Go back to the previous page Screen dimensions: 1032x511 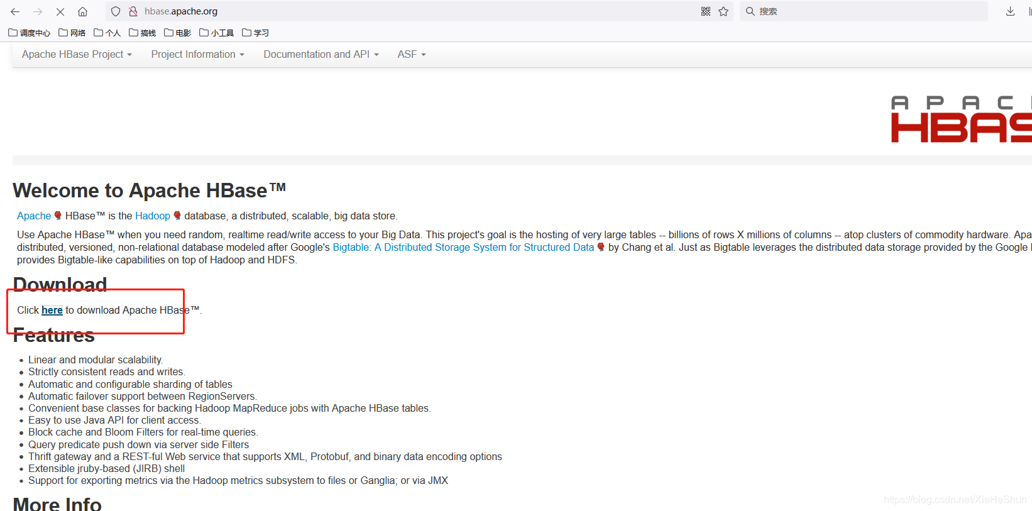pos(15,11)
